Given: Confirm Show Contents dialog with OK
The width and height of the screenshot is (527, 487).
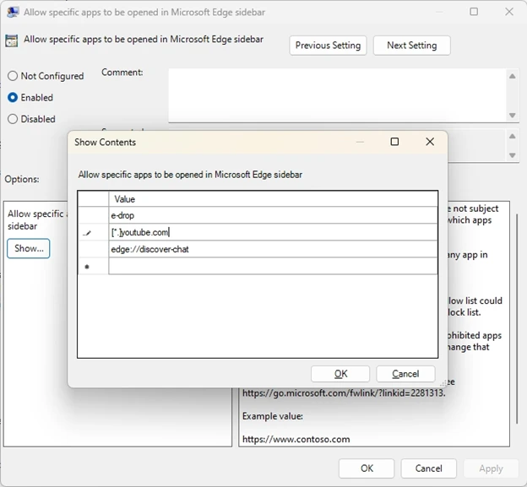Looking at the screenshot, I should click(x=340, y=374).
